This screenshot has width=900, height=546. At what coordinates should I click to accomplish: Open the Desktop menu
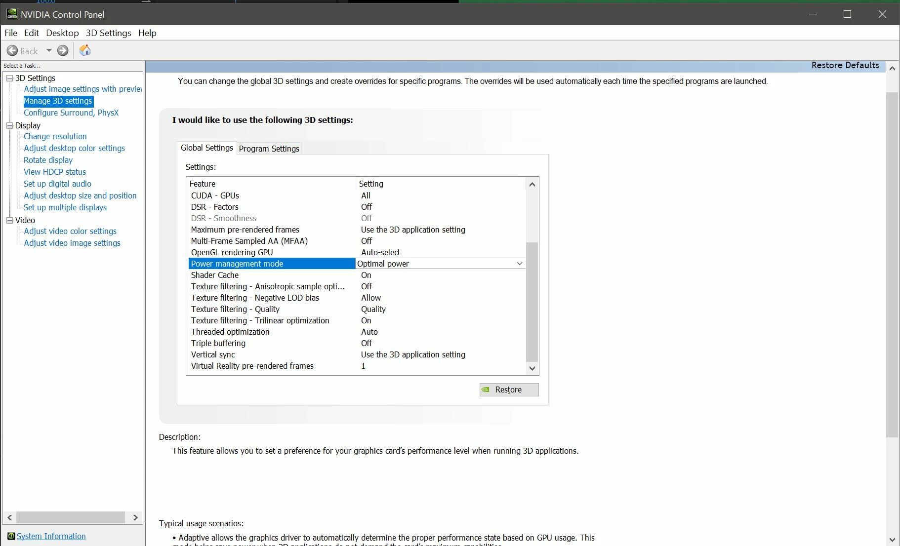click(62, 33)
